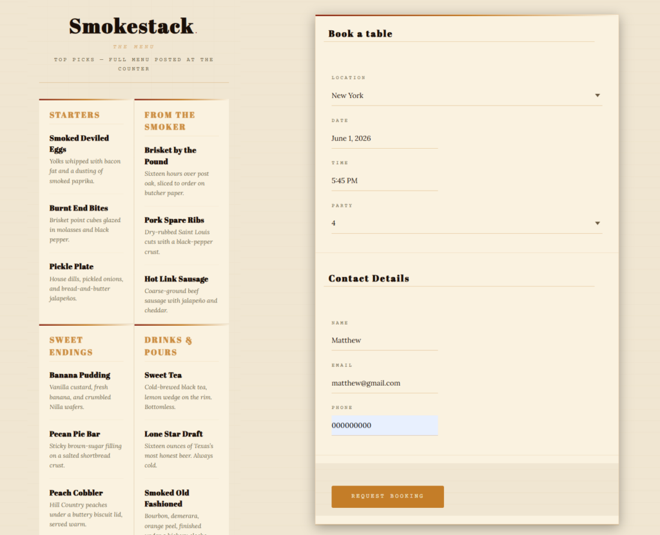Select the Sweet Tea drink
Screen dimensions: 660x535
click(163, 375)
